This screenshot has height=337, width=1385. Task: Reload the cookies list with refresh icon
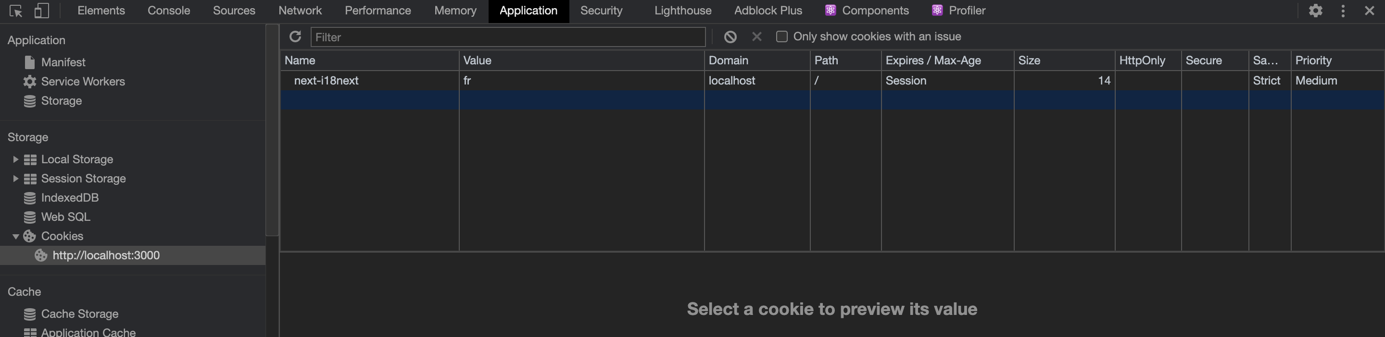click(x=295, y=36)
